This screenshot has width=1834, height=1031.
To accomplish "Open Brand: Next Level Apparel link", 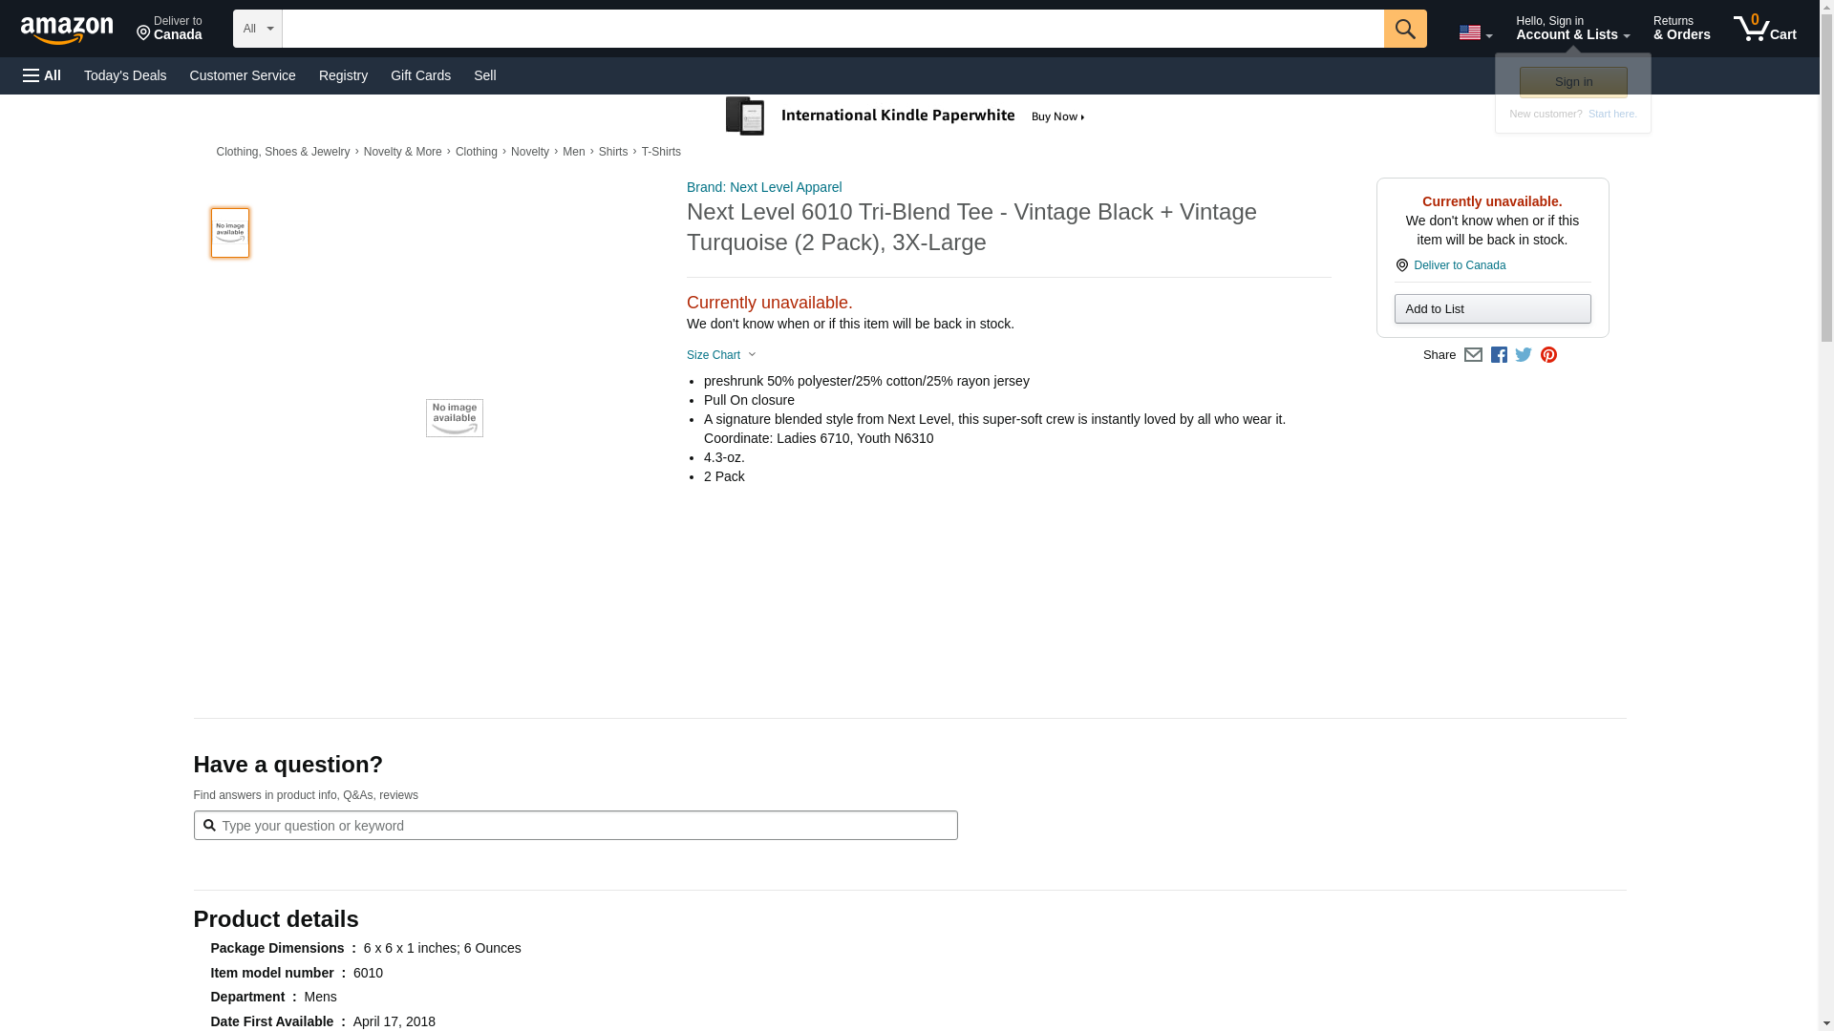I will 764,187.
